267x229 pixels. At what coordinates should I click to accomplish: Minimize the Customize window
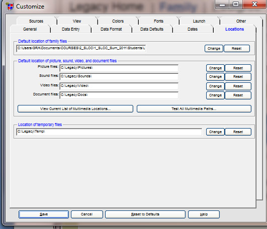click(222, 4)
